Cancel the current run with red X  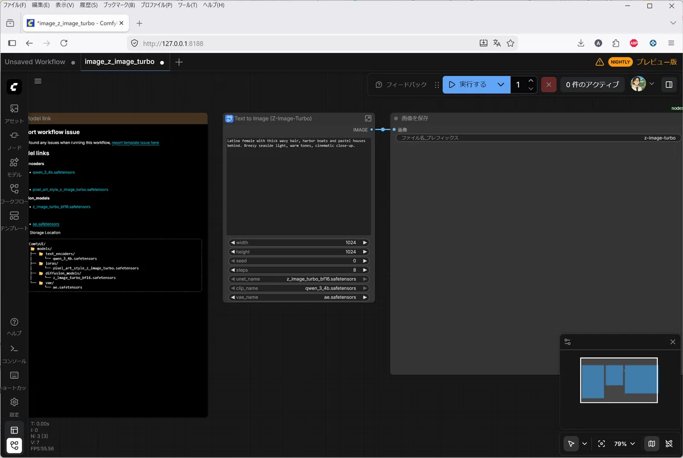[x=549, y=85]
